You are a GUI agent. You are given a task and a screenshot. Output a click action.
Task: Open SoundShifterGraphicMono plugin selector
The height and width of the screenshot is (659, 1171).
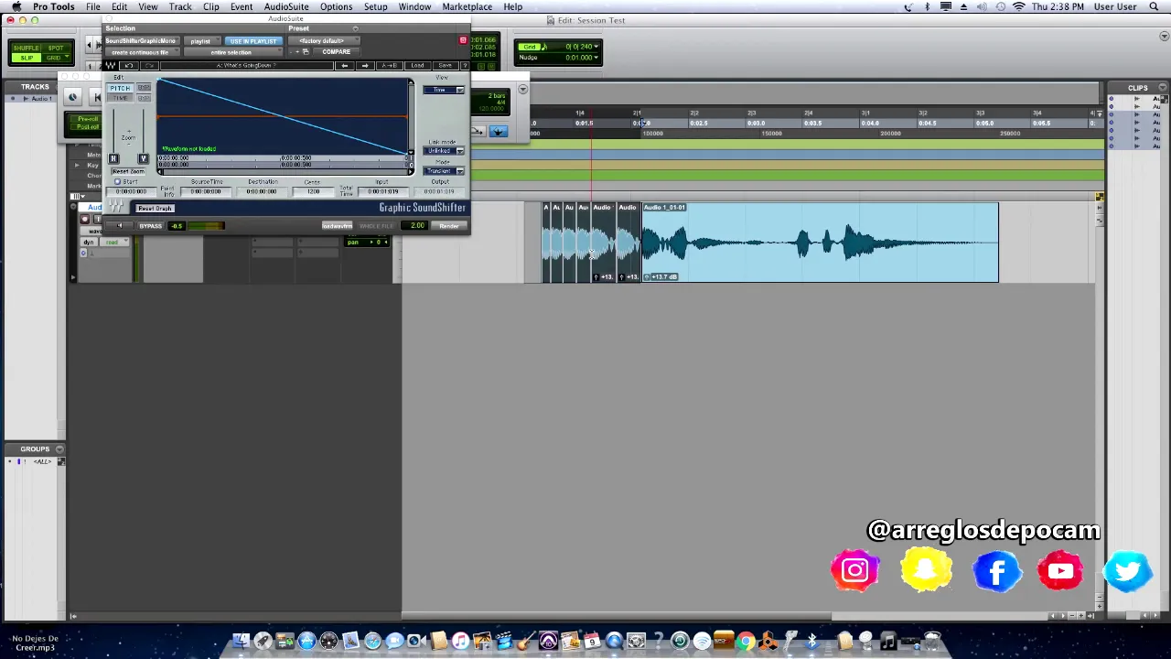click(142, 40)
